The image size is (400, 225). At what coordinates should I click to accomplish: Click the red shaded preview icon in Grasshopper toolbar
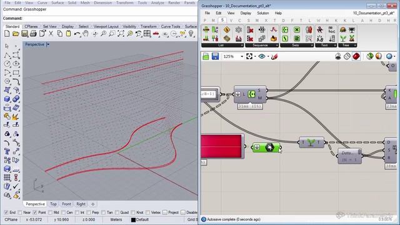pos(356,56)
